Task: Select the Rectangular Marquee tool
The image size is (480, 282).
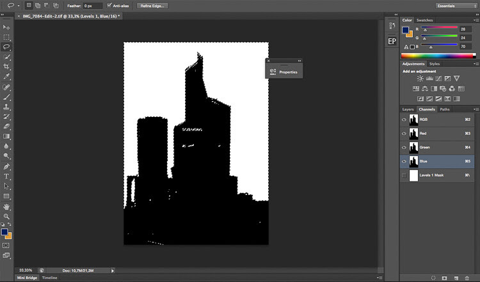Action: (x=6, y=37)
